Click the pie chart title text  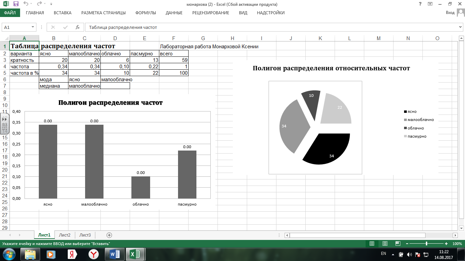tap(331, 68)
